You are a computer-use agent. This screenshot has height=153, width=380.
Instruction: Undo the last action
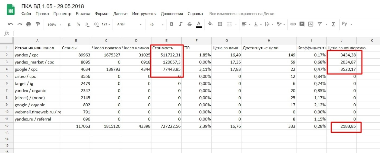pyautogui.click(x=11, y=24)
